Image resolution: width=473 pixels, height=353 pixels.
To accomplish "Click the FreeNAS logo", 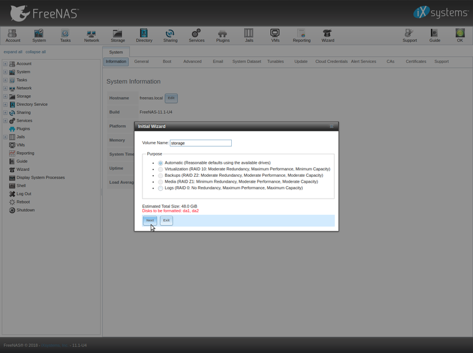I will click(44, 14).
